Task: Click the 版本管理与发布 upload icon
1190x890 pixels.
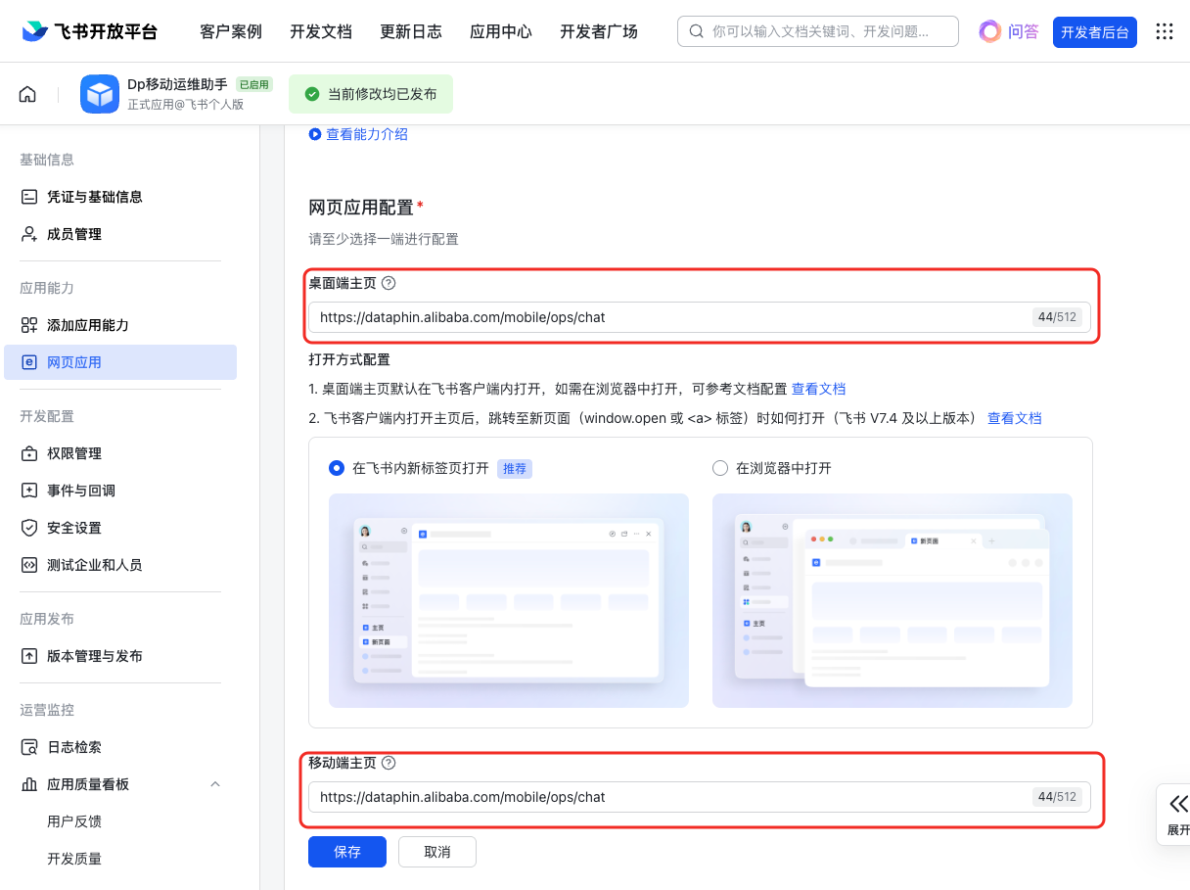Action: pyautogui.click(x=29, y=656)
